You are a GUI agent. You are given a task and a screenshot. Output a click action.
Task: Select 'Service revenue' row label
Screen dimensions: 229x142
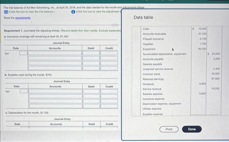pyautogui.click(x=152, y=89)
